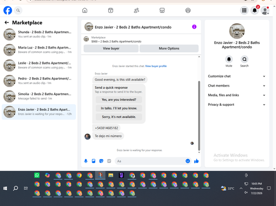Open Facebook search magnifier
Viewport: 276px width, 206px height.
click(18, 10)
